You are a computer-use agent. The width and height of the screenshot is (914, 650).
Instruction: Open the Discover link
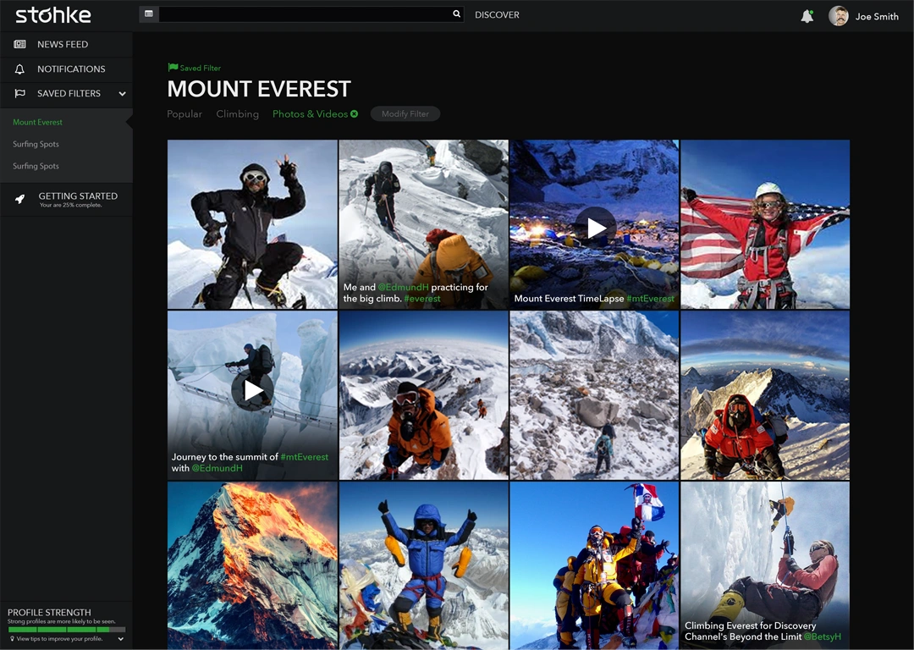click(x=497, y=15)
